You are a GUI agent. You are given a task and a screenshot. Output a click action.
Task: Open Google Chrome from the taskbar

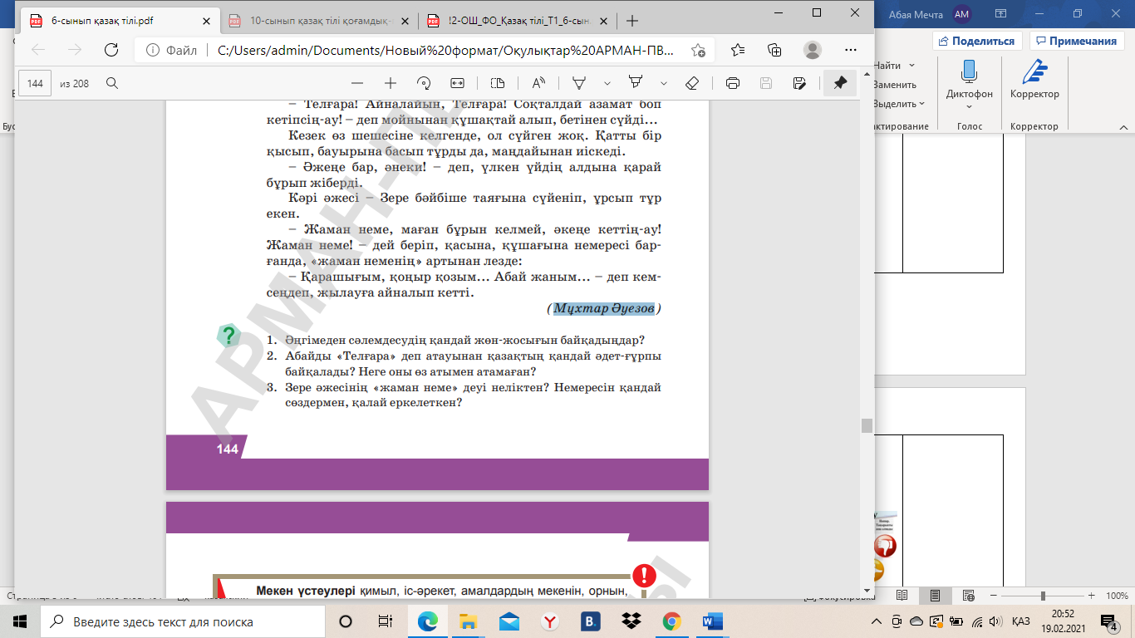coord(672,621)
